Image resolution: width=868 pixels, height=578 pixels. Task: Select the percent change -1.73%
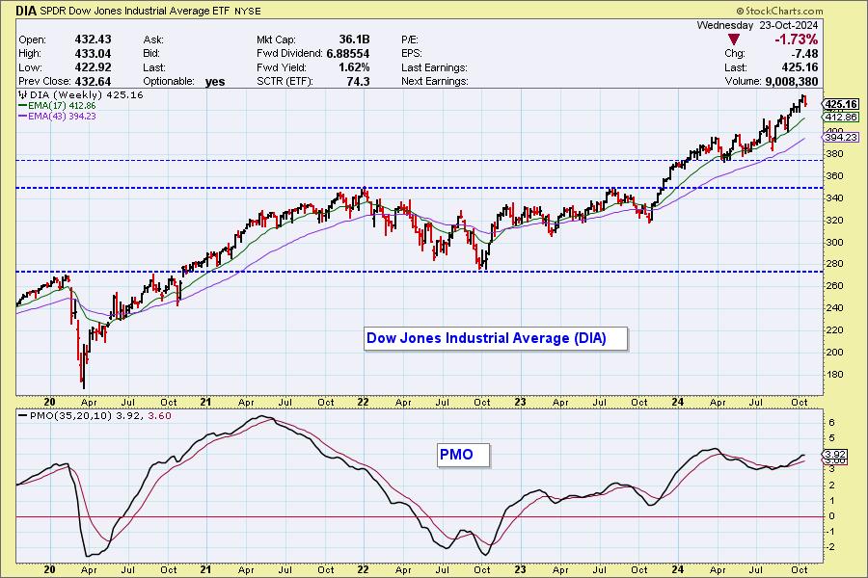796,39
